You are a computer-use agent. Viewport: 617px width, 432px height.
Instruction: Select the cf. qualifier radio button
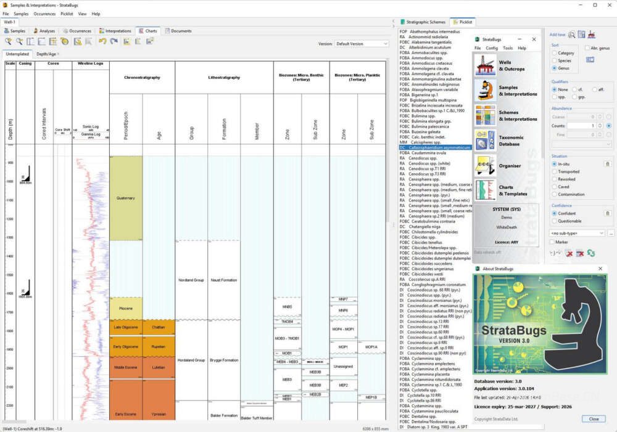[574, 89]
